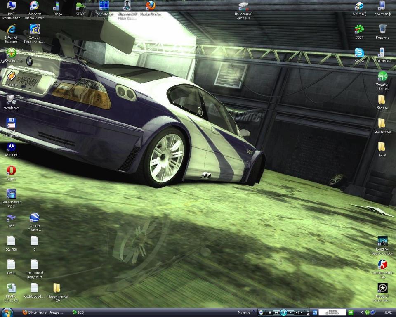Switch to the В Контакте Firefox taskbar window

(43, 312)
